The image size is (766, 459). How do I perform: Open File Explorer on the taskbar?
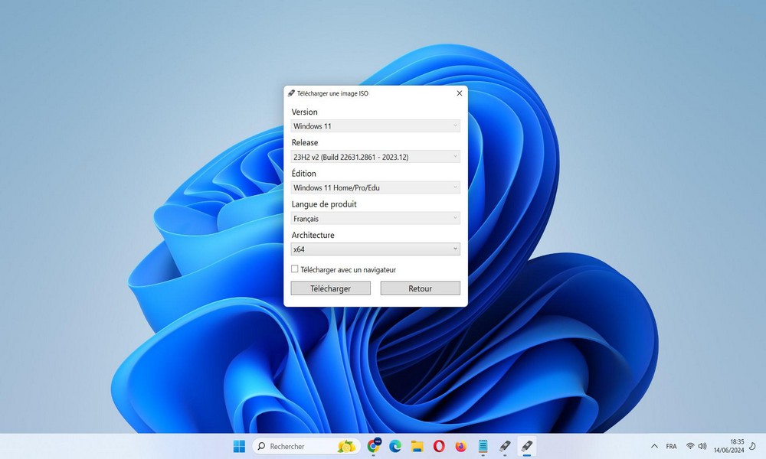(417, 446)
